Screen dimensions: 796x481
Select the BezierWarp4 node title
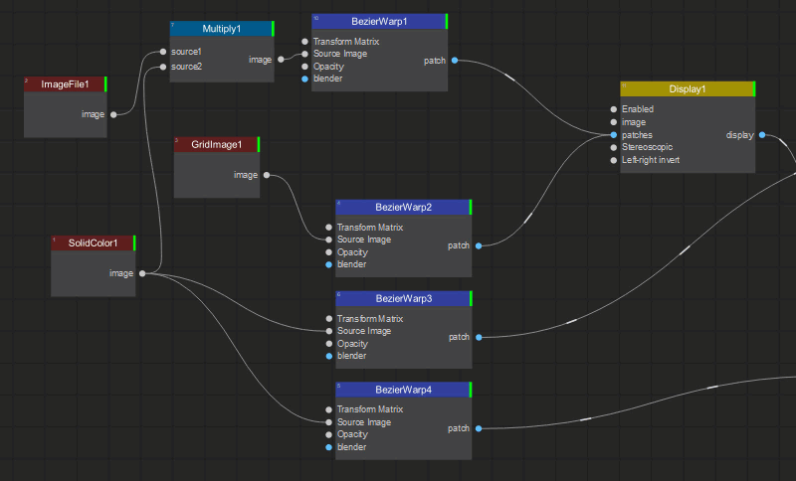[x=404, y=390]
